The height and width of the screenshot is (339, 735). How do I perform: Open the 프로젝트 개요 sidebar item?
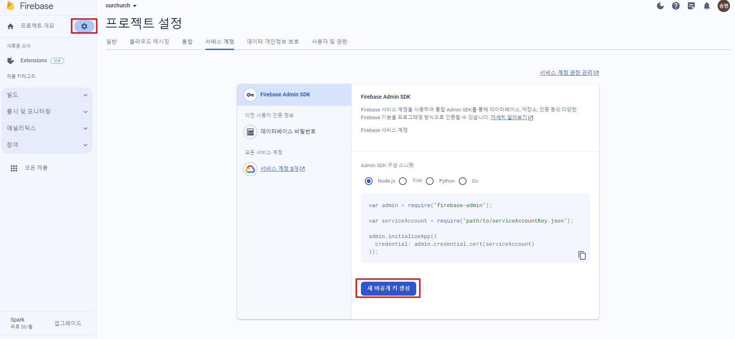click(x=38, y=26)
